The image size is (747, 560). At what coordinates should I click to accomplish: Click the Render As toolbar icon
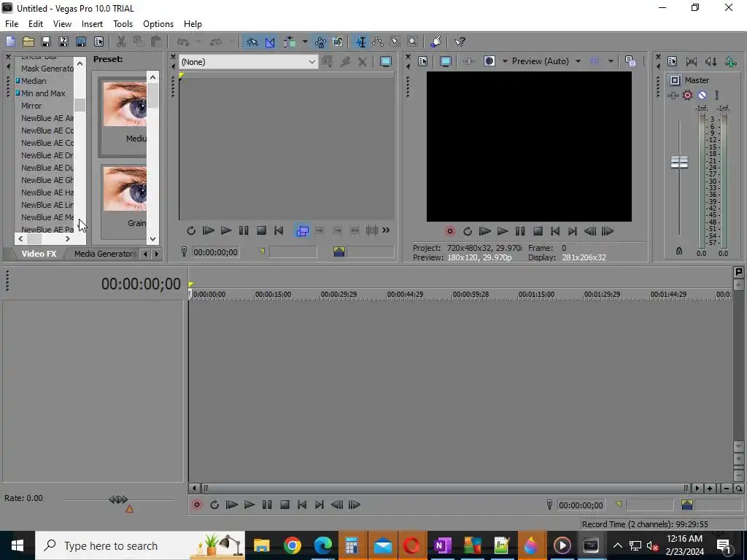click(x=81, y=42)
